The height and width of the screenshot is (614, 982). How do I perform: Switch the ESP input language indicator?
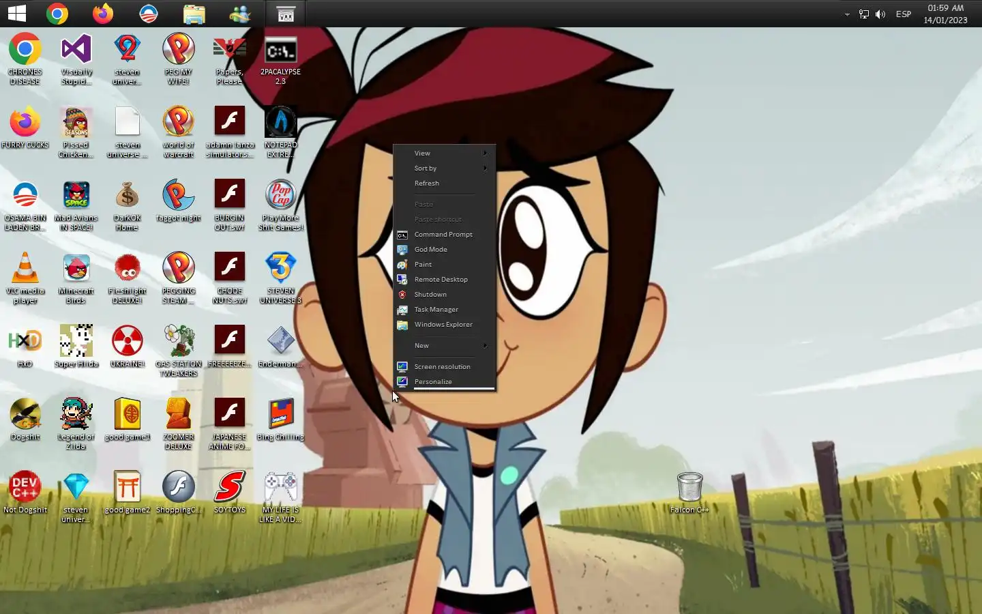[904, 14]
